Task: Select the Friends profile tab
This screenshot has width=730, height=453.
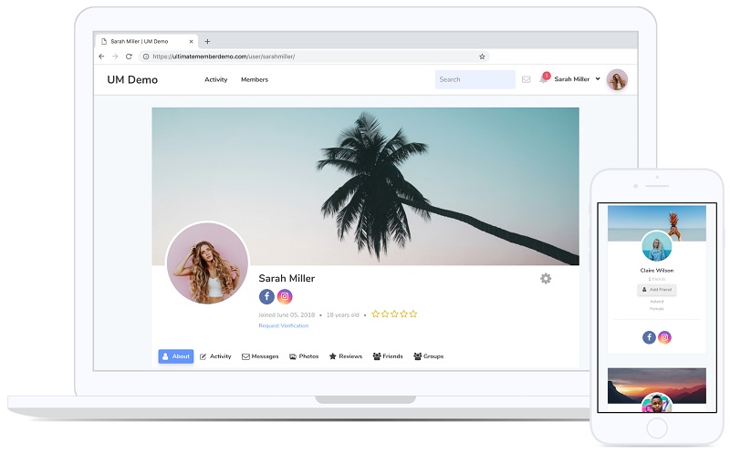Action: (x=388, y=356)
